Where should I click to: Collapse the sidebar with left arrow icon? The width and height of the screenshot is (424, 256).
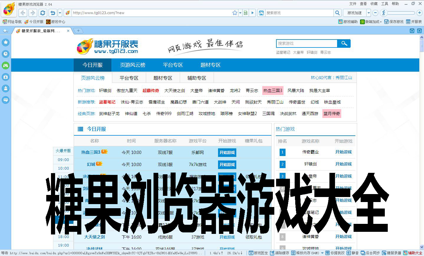[x=5, y=31]
